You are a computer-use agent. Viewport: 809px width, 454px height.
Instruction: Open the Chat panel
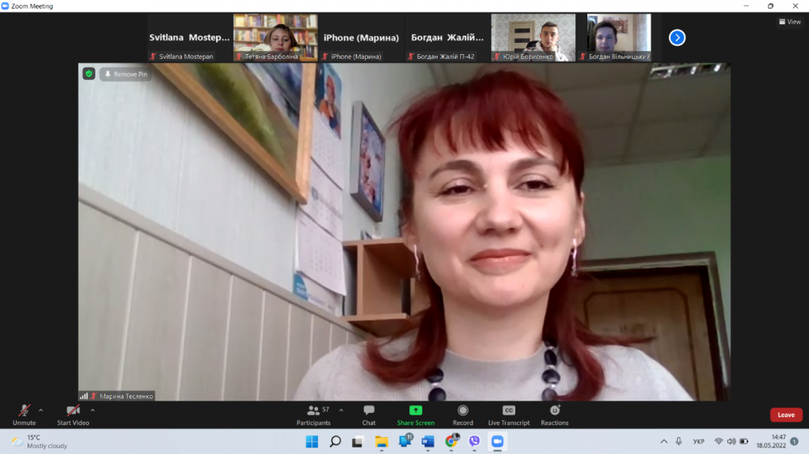pos(369,413)
